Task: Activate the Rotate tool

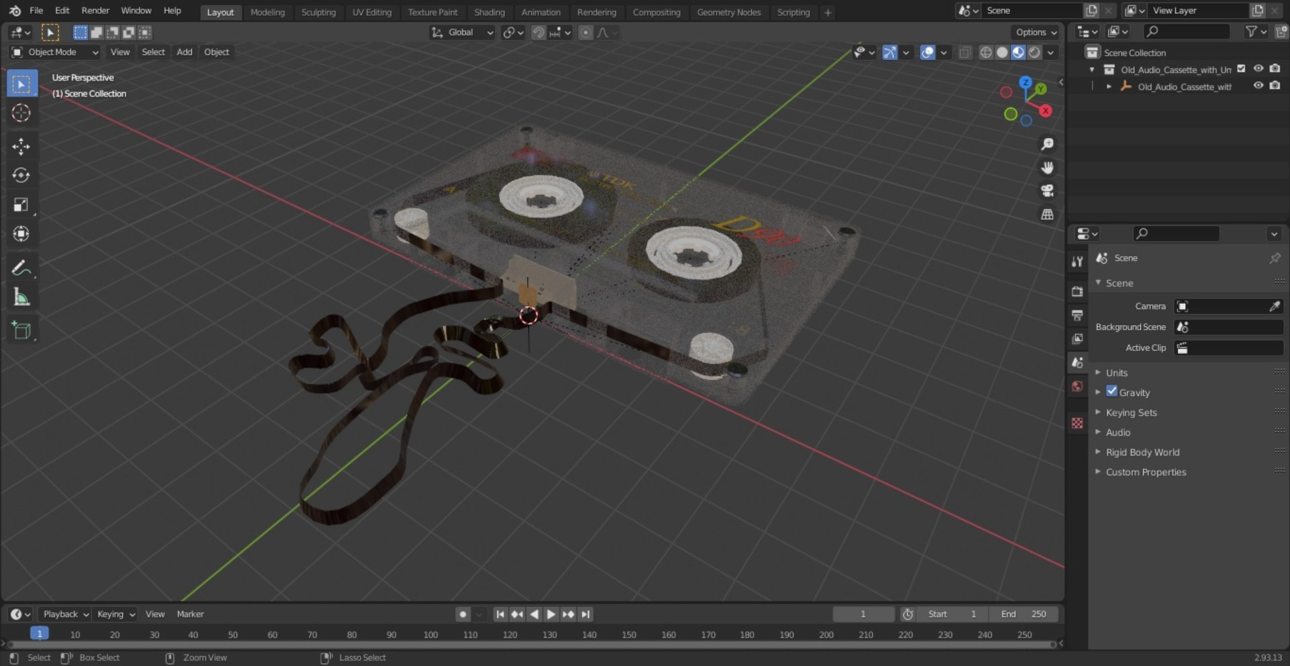Action: [21, 175]
